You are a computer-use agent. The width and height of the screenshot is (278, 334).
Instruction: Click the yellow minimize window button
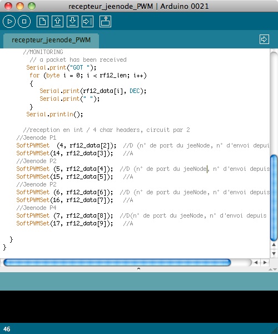pos(20,6)
